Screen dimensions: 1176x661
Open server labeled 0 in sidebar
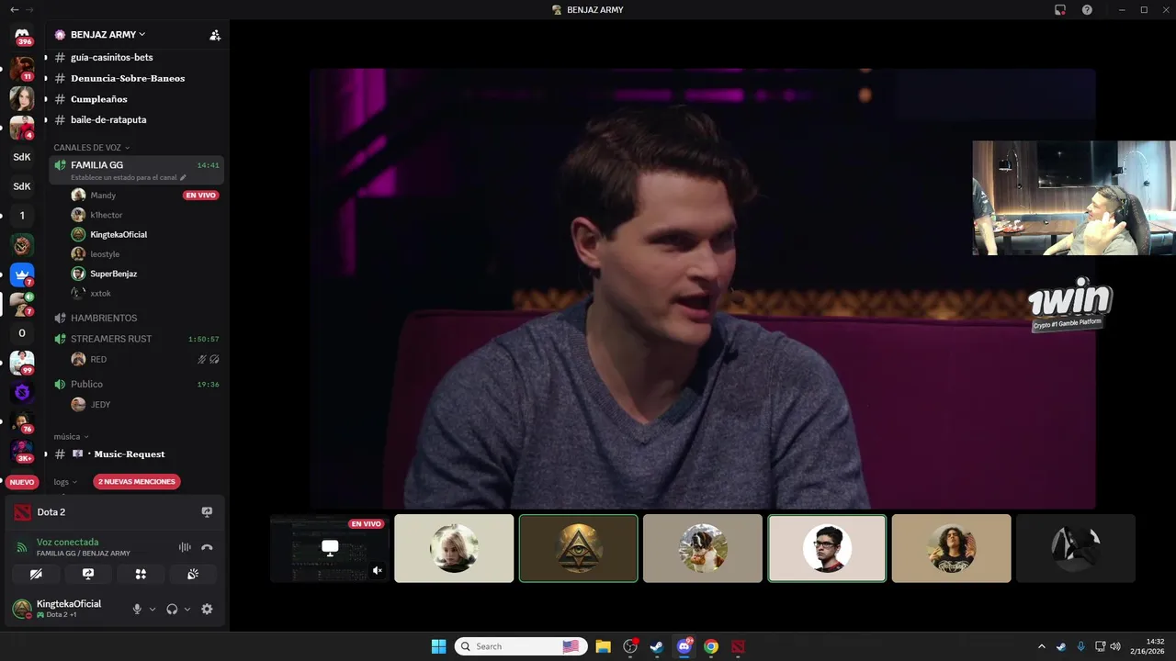22,333
